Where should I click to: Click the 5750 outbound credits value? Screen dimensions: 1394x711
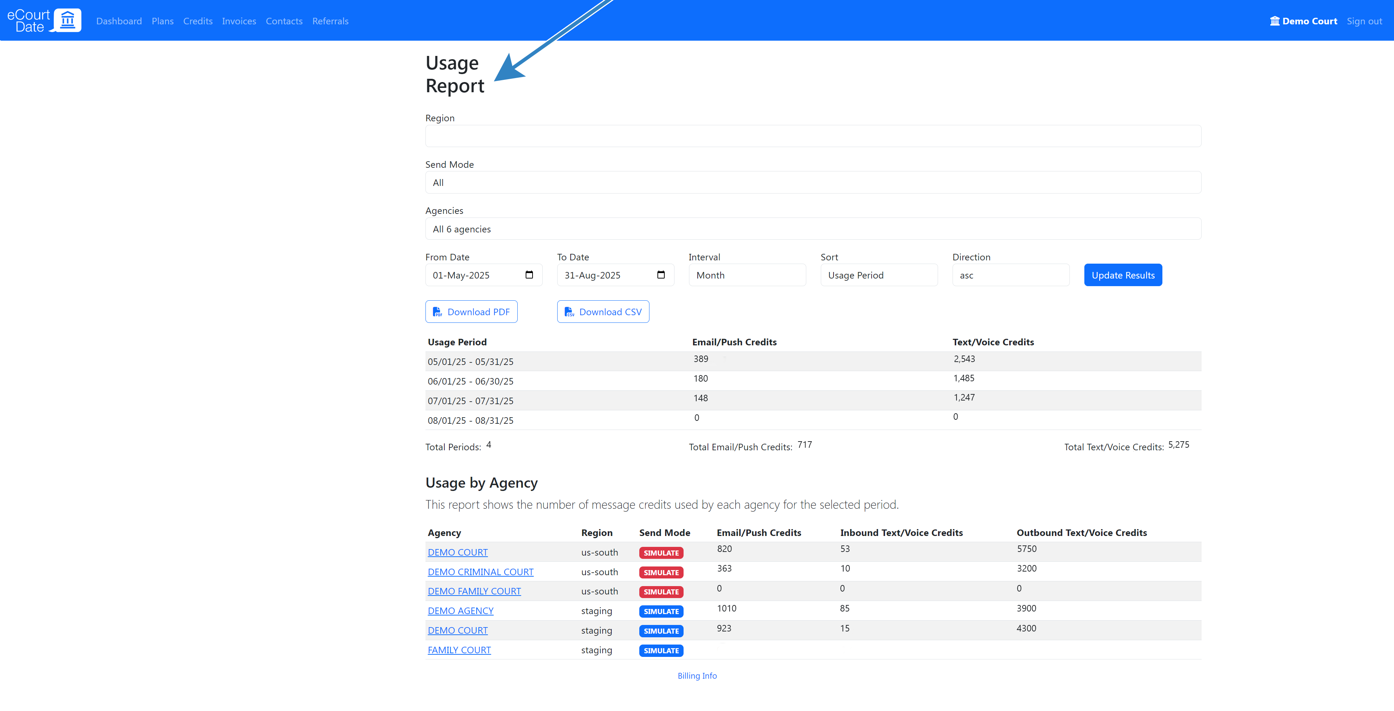point(1027,549)
